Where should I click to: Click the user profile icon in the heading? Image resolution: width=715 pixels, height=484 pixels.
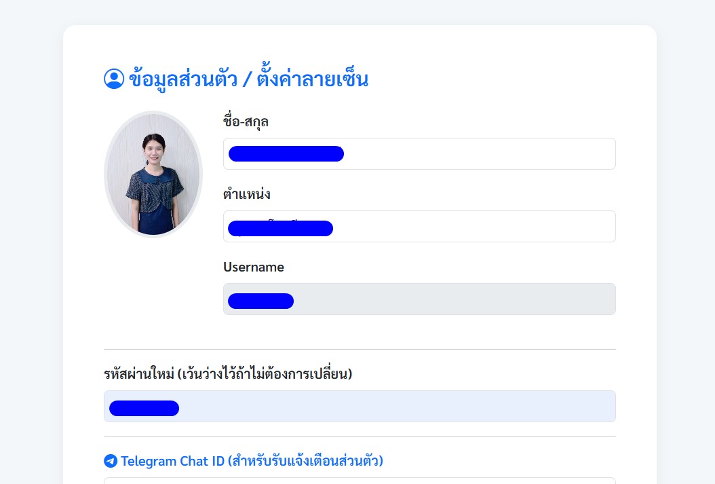[x=114, y=79]
